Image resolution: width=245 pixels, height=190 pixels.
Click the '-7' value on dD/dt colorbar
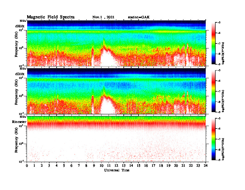tap(219, 91)
